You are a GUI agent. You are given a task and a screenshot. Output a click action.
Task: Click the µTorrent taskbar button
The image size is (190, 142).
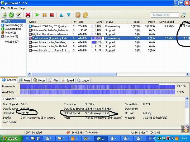tap(101, 139)
